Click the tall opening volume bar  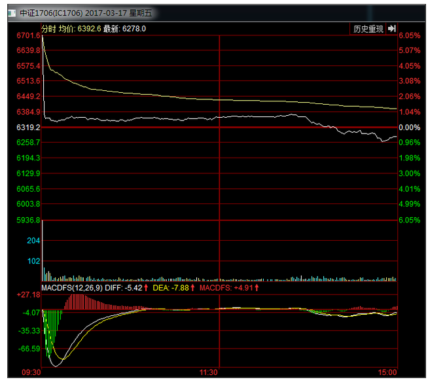click(43, 251)
